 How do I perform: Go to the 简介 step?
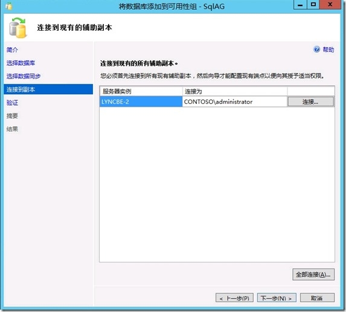(x=12, y=50)
